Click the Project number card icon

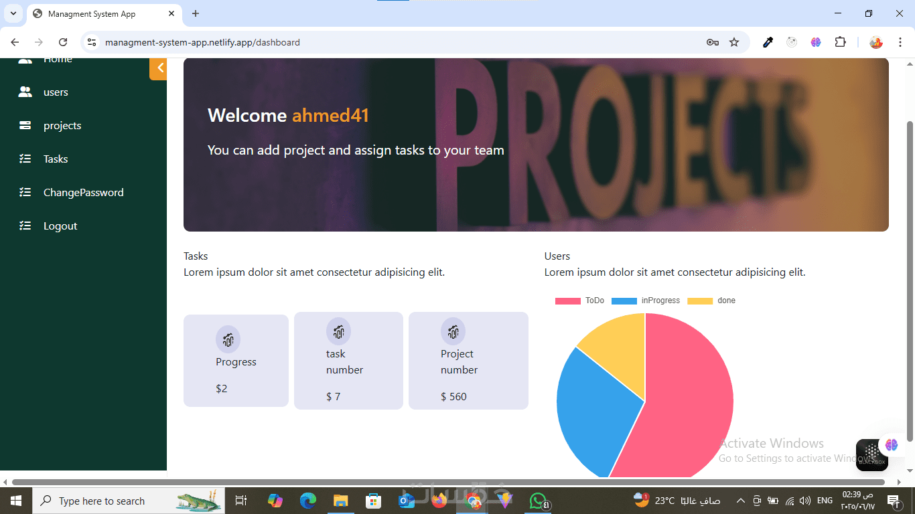tap(453, 331)
